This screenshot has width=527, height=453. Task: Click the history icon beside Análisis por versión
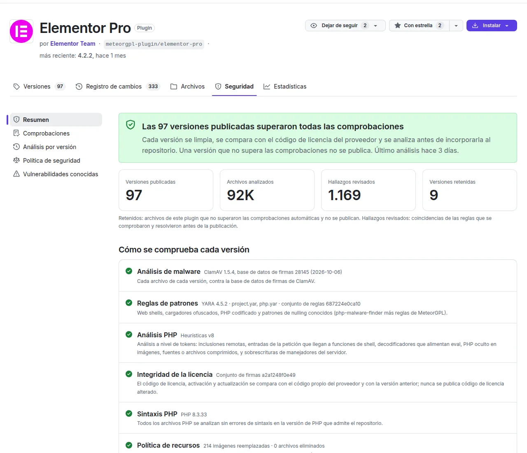click(16, 147)
